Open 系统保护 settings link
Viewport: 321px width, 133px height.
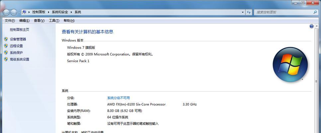coord(16,53)
